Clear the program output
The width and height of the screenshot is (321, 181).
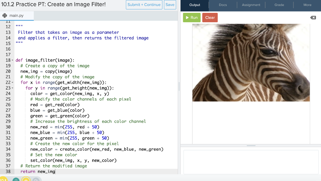pyautogui.click(x=210, y=18)
